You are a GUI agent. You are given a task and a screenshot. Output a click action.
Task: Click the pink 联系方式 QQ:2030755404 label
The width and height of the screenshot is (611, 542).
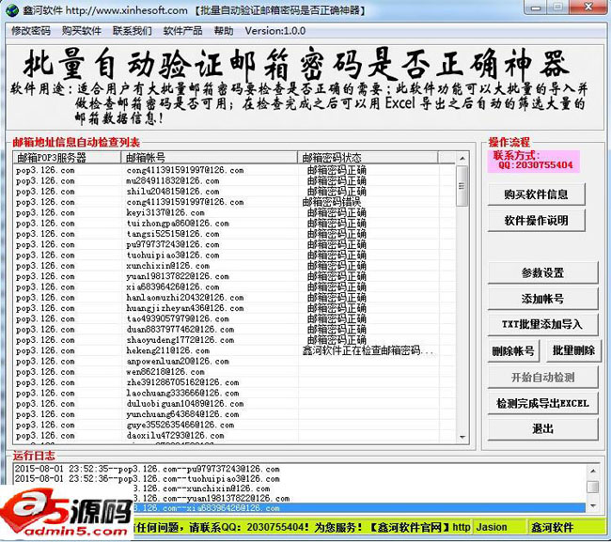click(x=534, y=161)
